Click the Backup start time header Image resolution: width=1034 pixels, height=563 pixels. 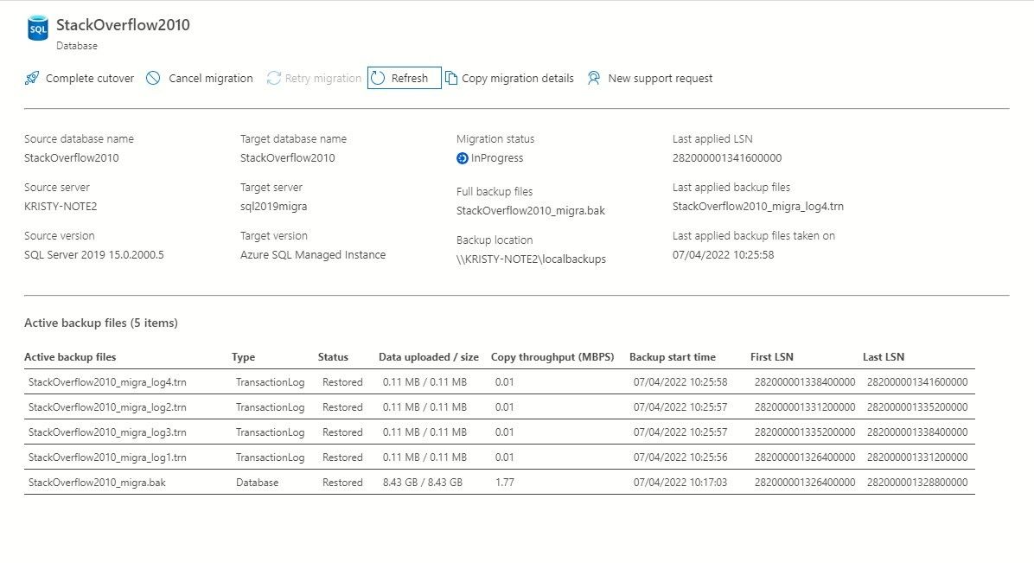[673, 357]
